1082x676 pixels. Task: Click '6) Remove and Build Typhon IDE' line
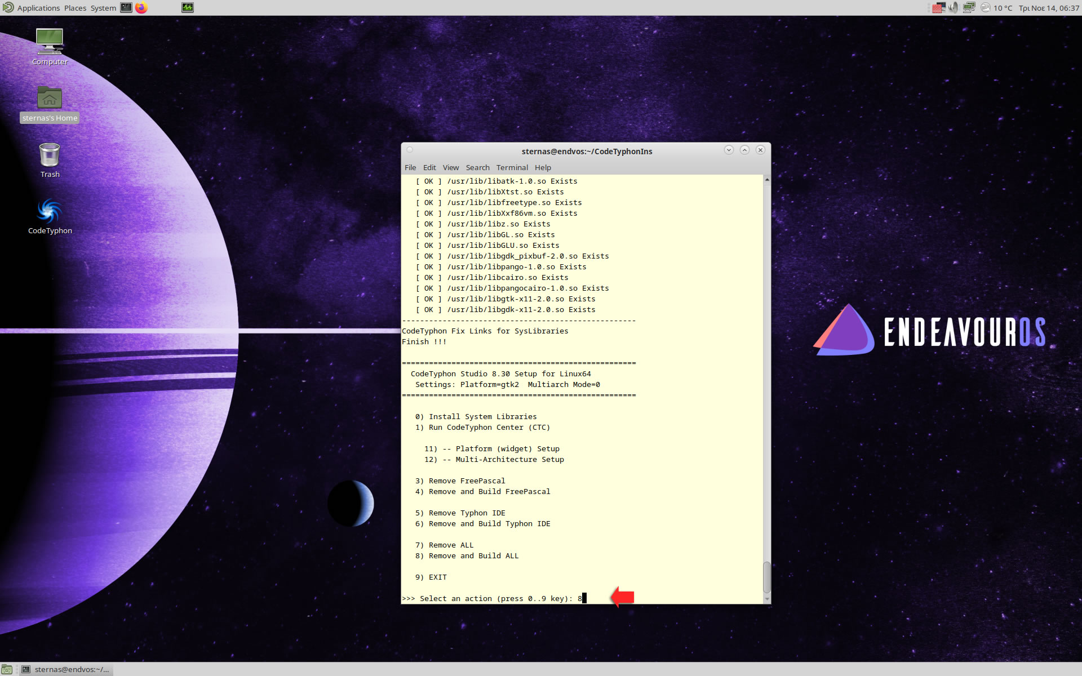click(483, 523)
